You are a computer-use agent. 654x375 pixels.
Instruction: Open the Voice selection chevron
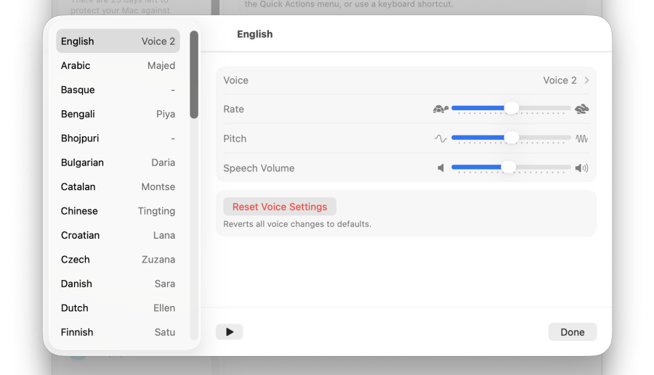pyautogui.click(x=586, y=81)
